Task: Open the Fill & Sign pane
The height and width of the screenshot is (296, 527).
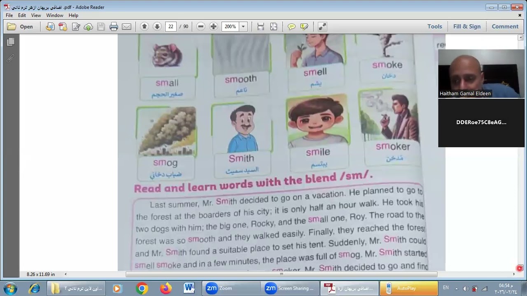Action: click(467, 26)
